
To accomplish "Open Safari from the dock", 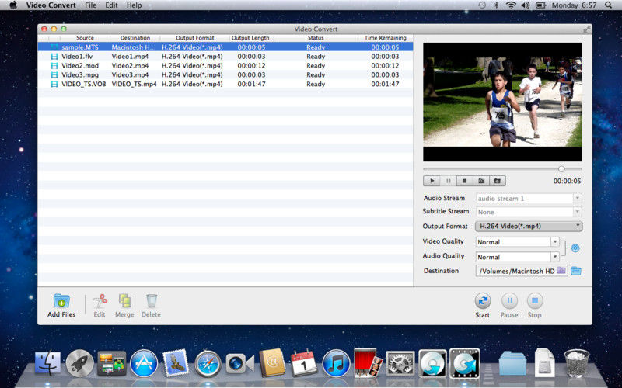I will (208, 363).
